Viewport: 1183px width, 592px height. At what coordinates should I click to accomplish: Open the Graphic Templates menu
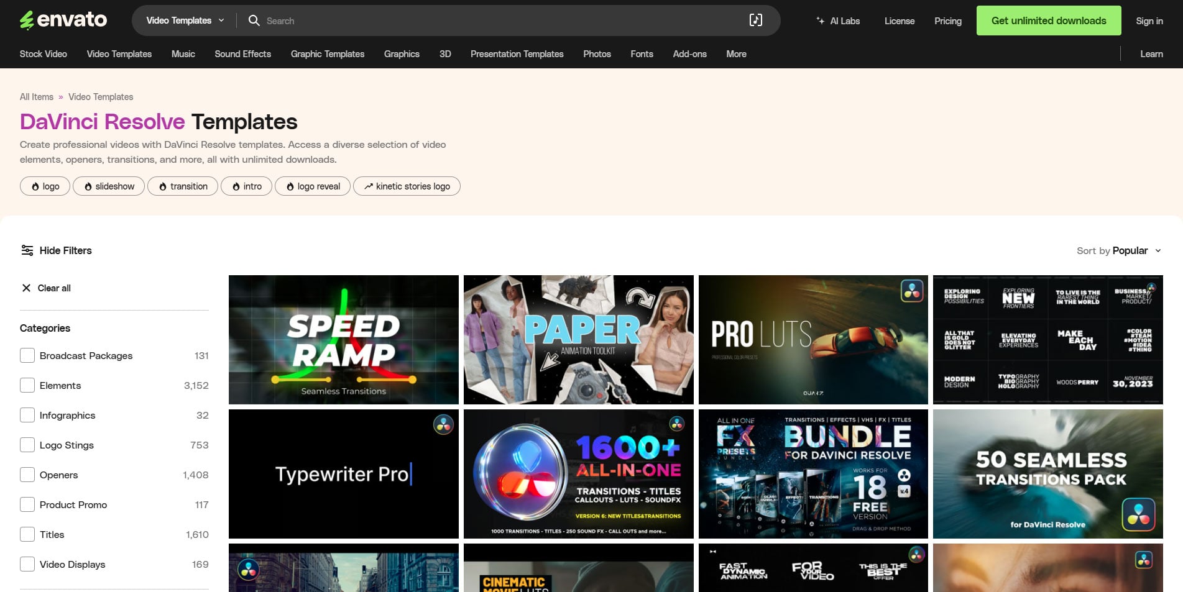pyautogui.click(x=328, y=54)
